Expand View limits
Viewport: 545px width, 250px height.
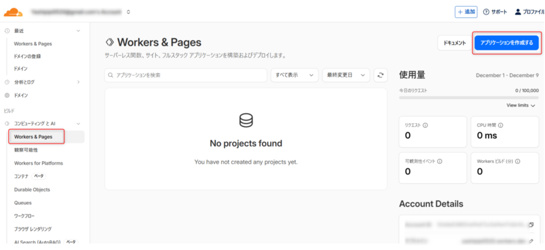coord(521,105)
